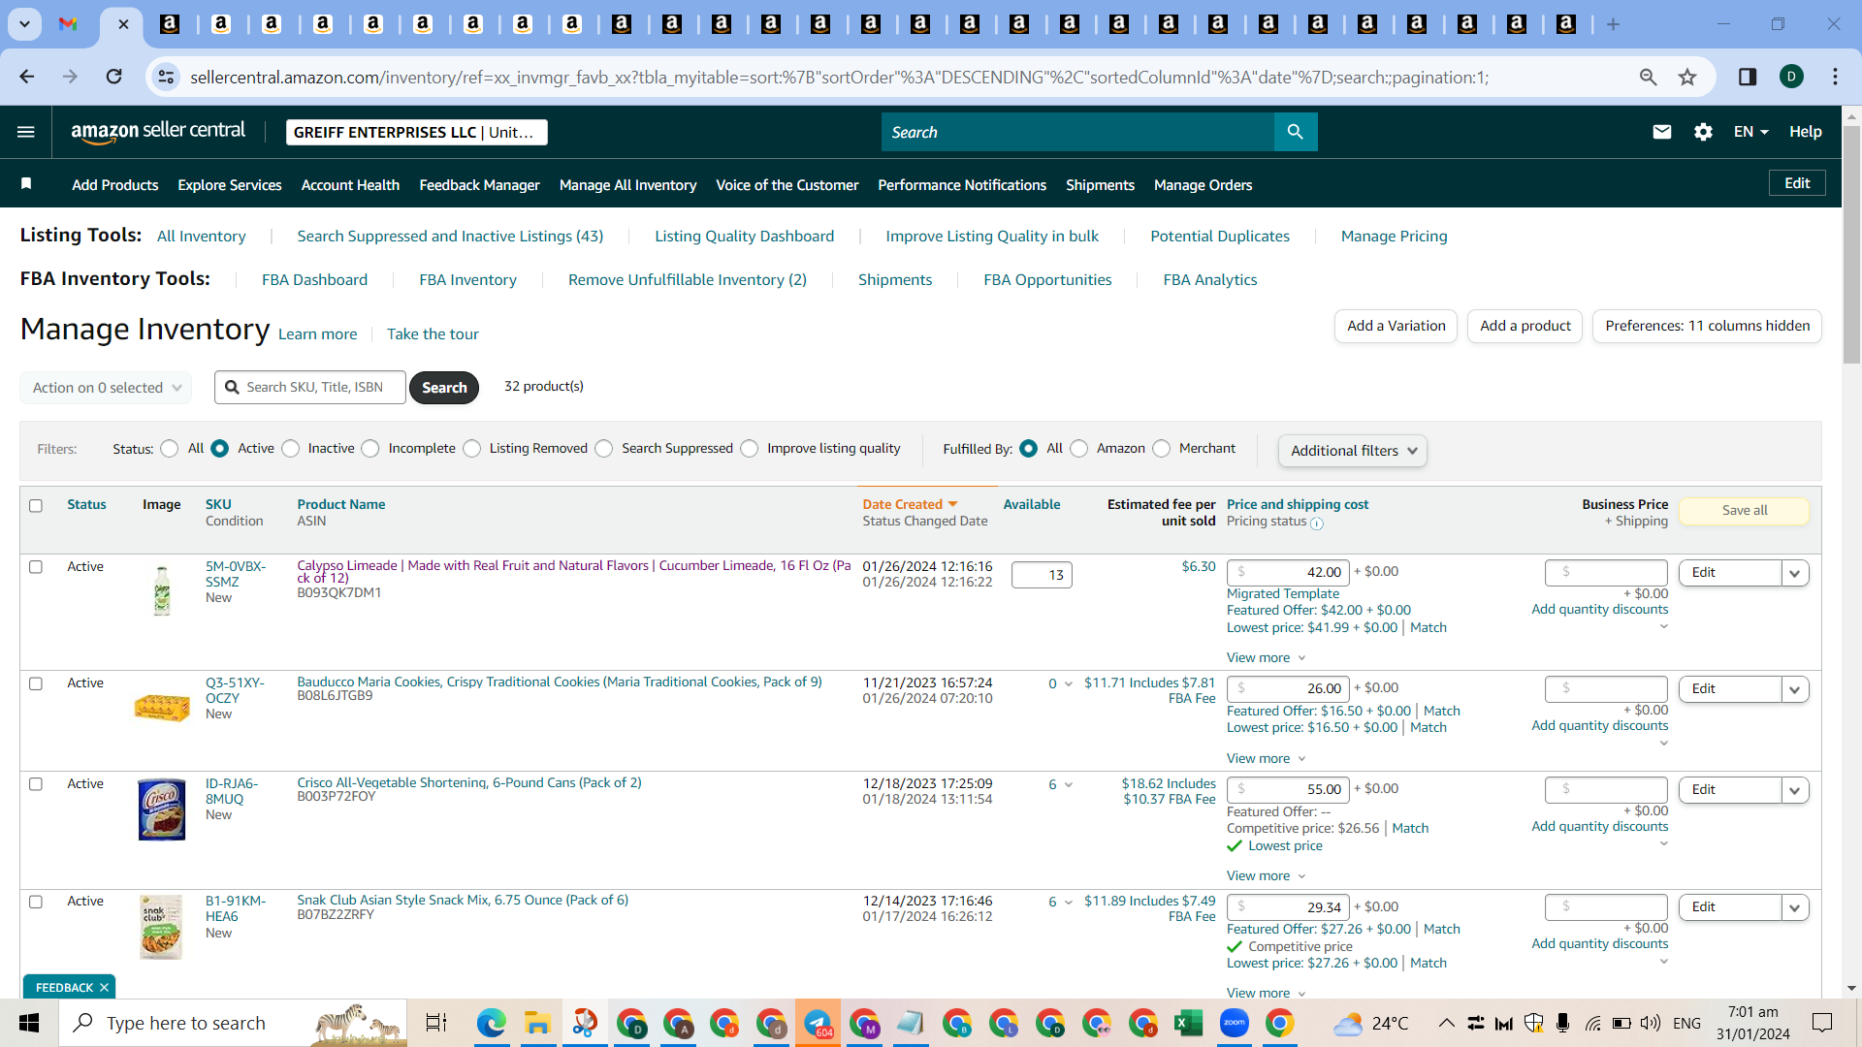The height and width of the screenshot is (1047, 1862).
Task: Click the magnifier search button in header
Action: [x=1295, y=132]
